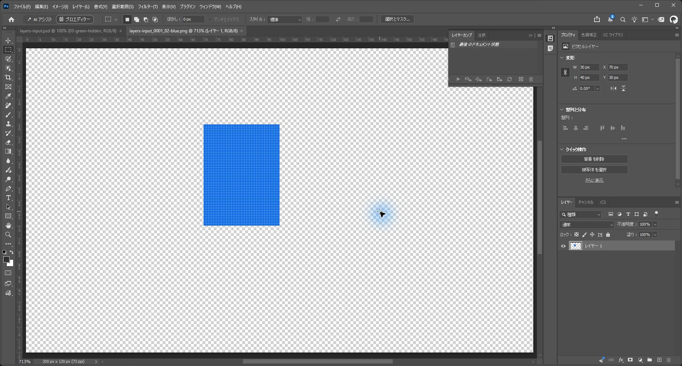Select the Hand tool
682x366 pixels.
pos(8,225)
